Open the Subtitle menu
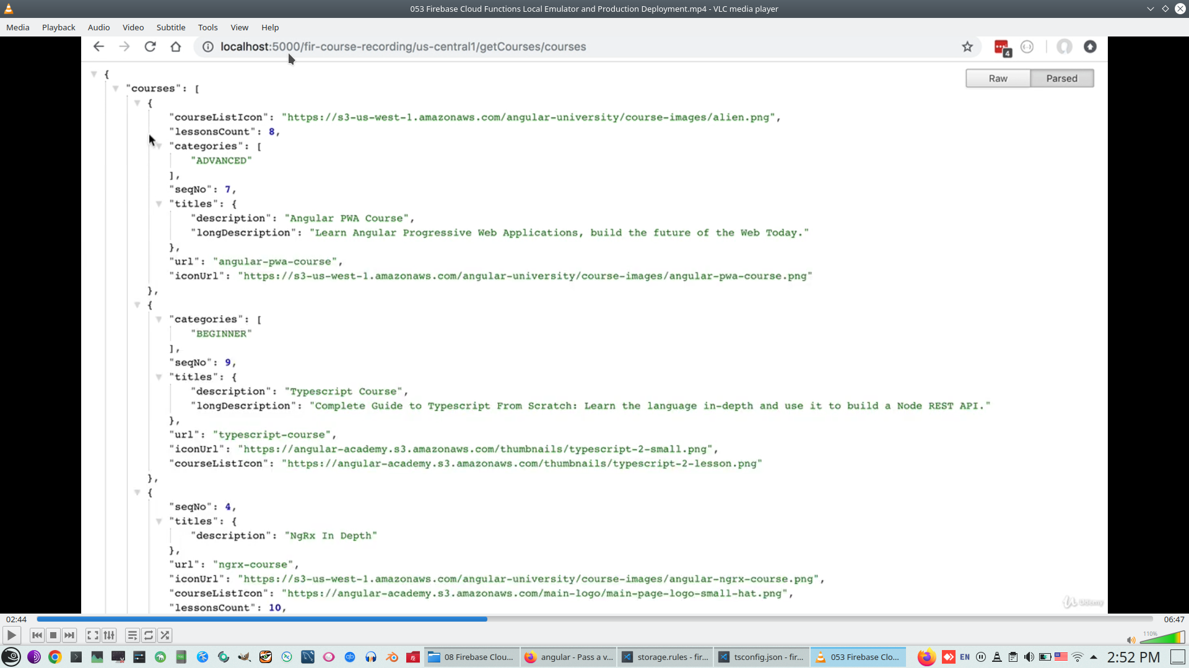Viewport: 1189px width, 668px height. pos(170,27)
